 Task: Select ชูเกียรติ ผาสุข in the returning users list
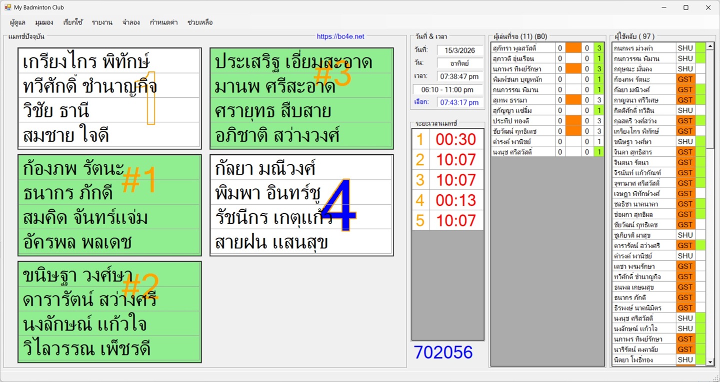(644, 235)
